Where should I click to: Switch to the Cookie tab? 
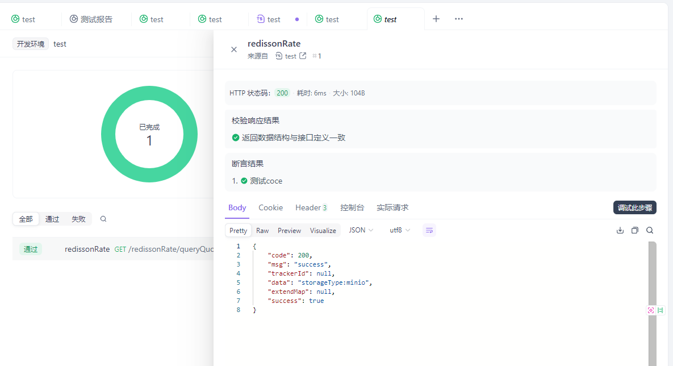(270, 207)
